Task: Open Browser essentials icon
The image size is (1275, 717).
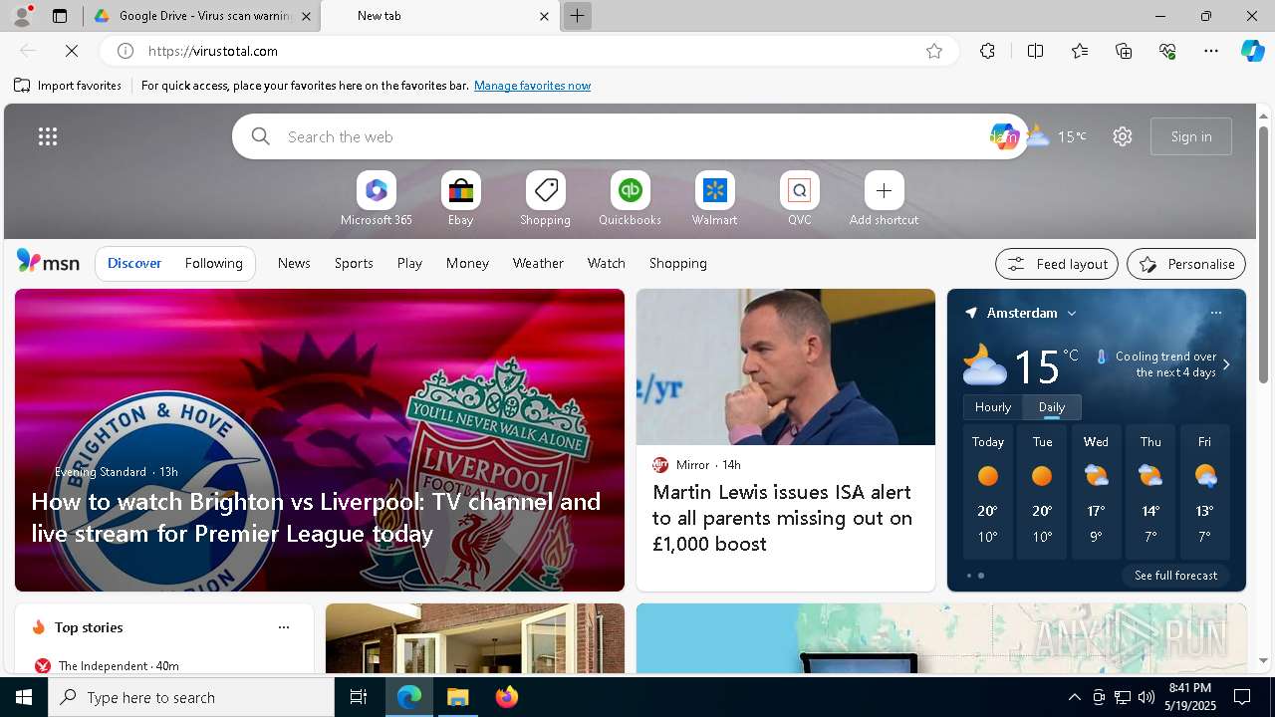Action: [1167, 51]
